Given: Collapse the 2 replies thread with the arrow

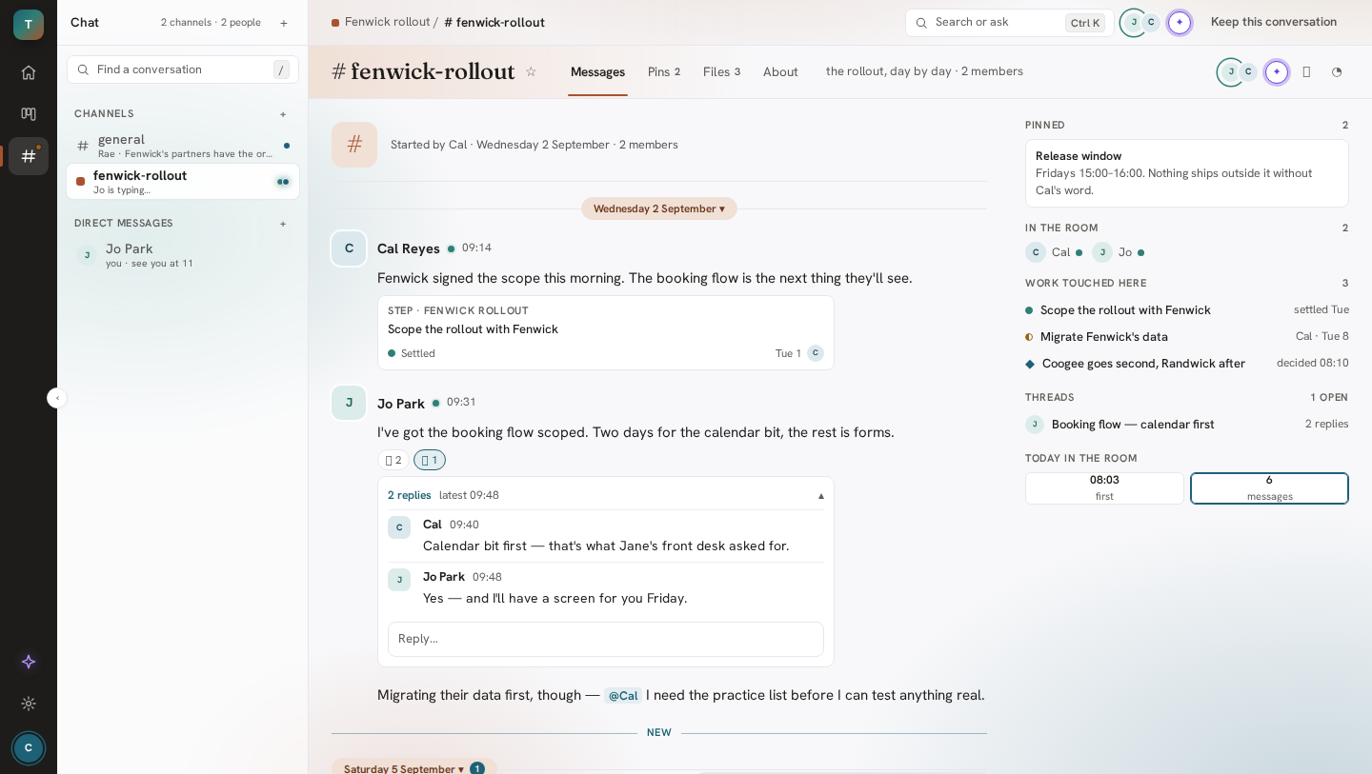Looking at the screenshot, I should pyautogui.click(x=821, y=496).
